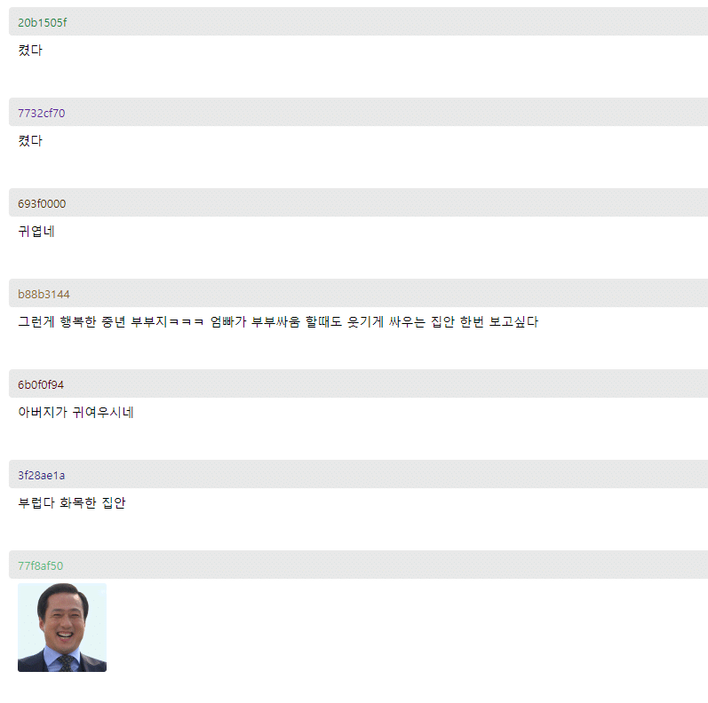This screenshot has height=703, width=708.
Task: Click the gray header bar of 20b1505f
Action: point(359,21)
